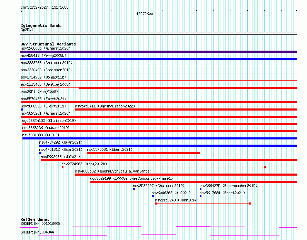Image resolution: width=307 pixels, height=240 pixels.
Task: Click the nsv5968065 (Almarri2020) variant label
Action: (46, 48)
